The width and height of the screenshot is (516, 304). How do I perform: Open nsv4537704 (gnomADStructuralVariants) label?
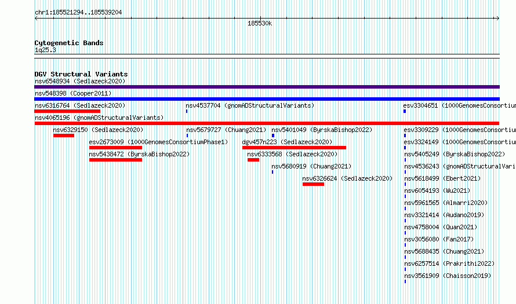[250, 105]
